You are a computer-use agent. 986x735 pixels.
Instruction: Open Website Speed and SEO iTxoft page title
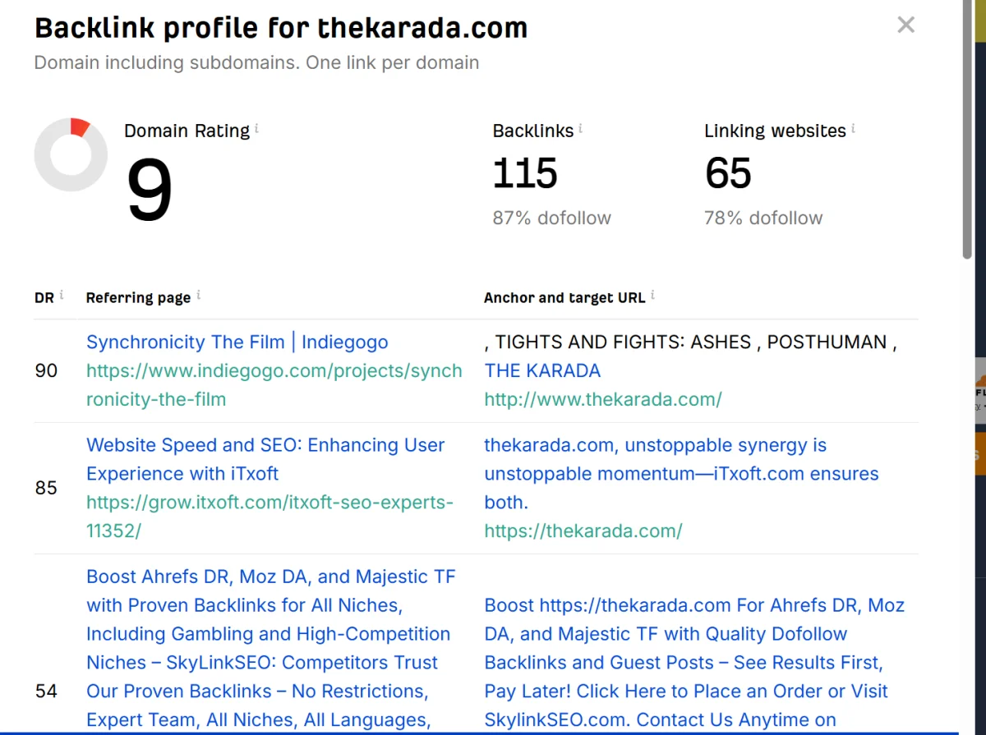pyautogui.click(x=265, y=460)
